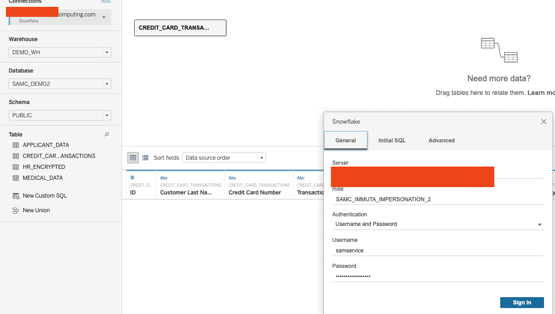The width and height of the screenshot is (555, 314).
Task: Select the APPLICANT_DATA table
Action: pos(46,145)
